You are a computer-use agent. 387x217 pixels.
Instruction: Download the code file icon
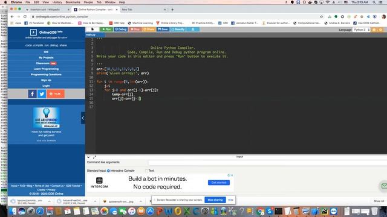tap(193, 30)
